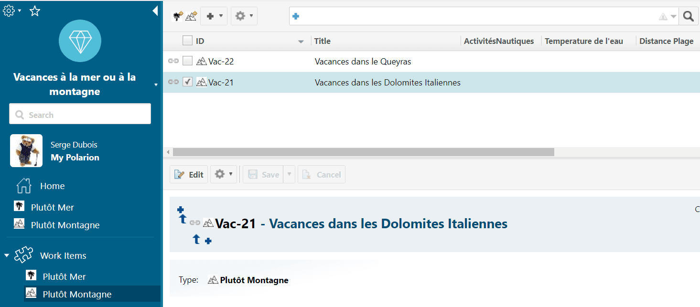Uncheck the Vac-21 row checkbox
The image size is (700, 307).
pos(188,82)
